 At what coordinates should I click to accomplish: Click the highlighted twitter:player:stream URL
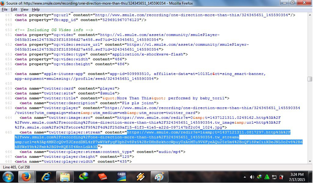pos(159,140)
